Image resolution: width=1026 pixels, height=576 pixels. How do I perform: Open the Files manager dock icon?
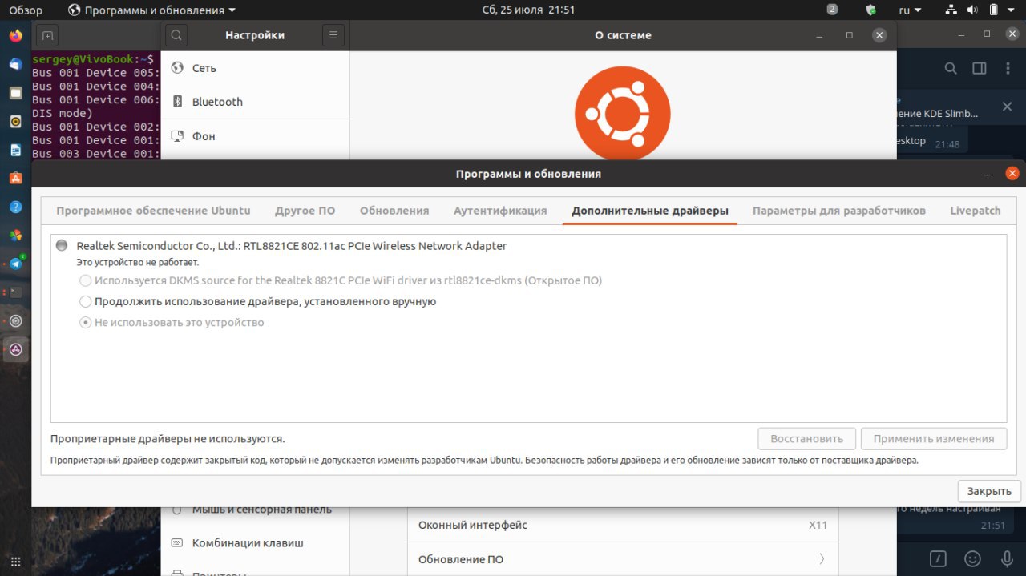15,93
